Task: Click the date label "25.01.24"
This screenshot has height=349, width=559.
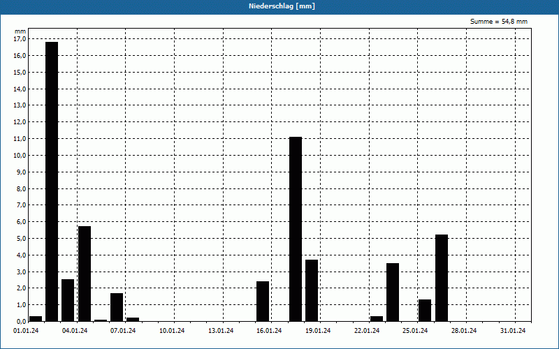Action: click(415, 331)
